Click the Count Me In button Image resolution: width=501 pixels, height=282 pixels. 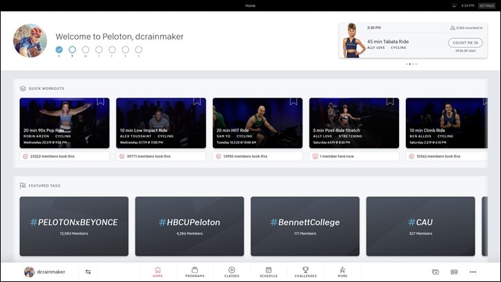465,43
